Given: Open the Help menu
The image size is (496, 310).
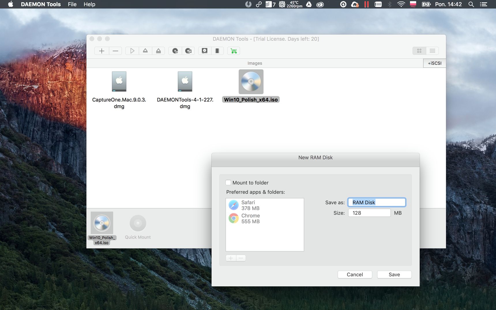Looking at the screenshot, I should pos(89,4).
